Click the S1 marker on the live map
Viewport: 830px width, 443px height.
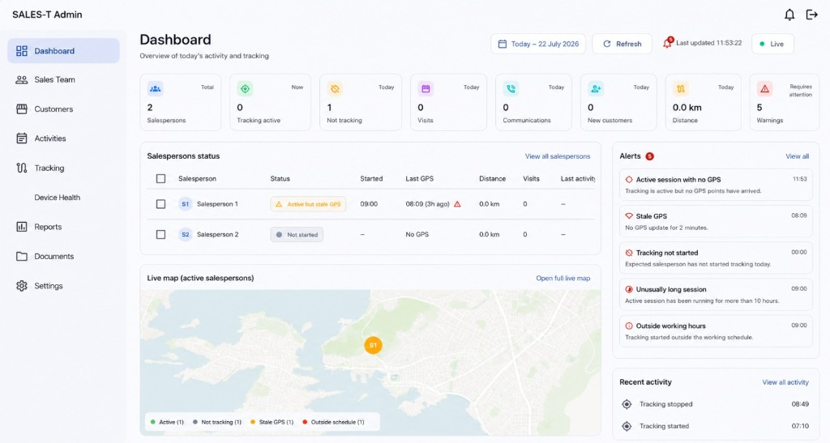[373, 345]
